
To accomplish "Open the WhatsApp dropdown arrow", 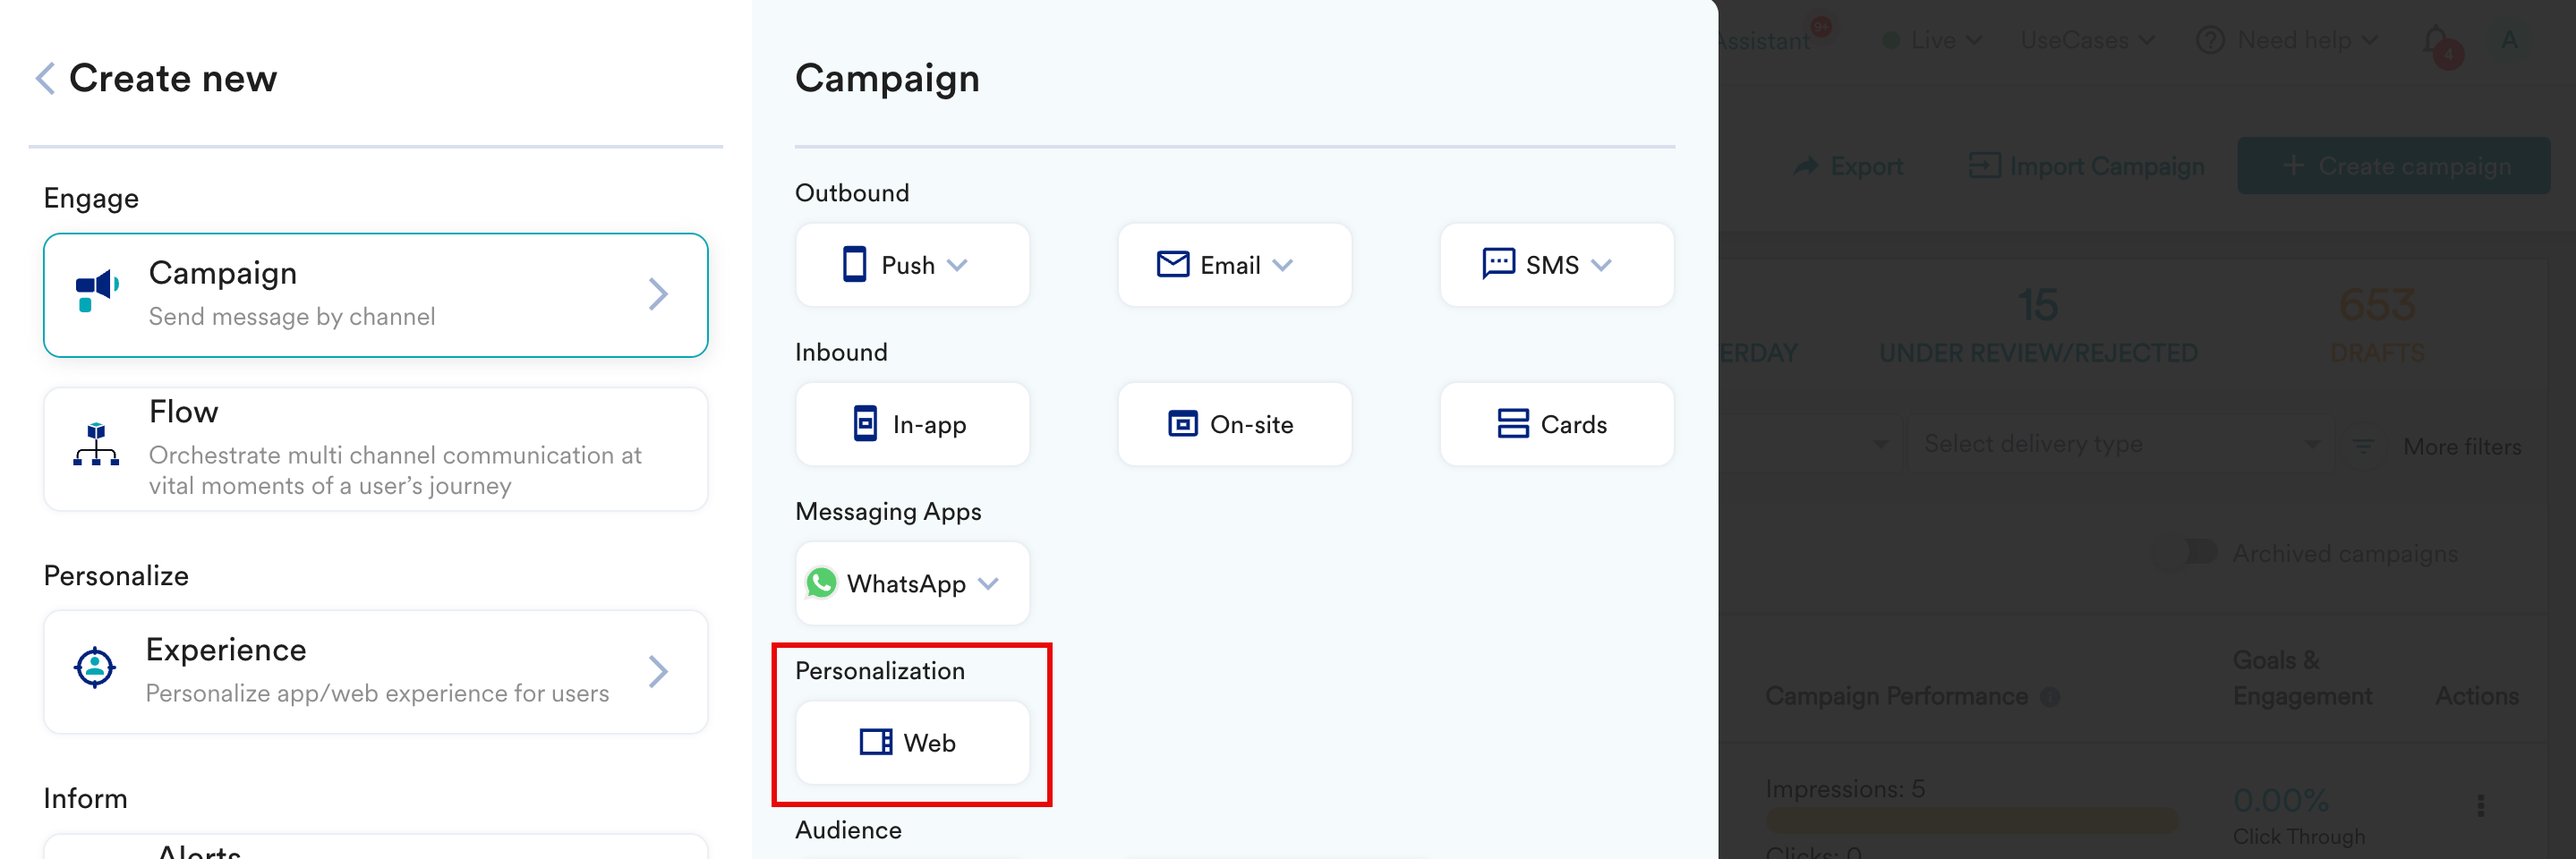I will pos(989,584).
